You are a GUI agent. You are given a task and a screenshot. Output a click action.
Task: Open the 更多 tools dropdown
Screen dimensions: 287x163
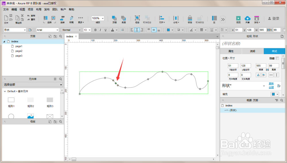[81, 20]
